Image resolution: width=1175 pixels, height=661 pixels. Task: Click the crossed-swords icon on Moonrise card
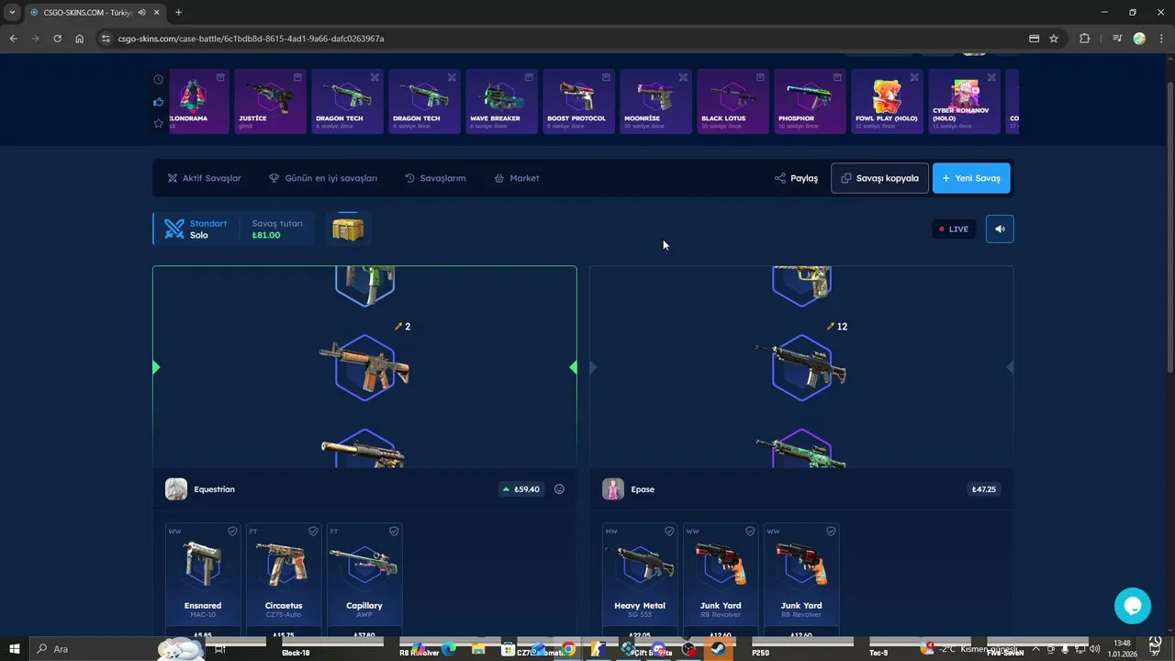pyautogui.click(x=683, y=77)
